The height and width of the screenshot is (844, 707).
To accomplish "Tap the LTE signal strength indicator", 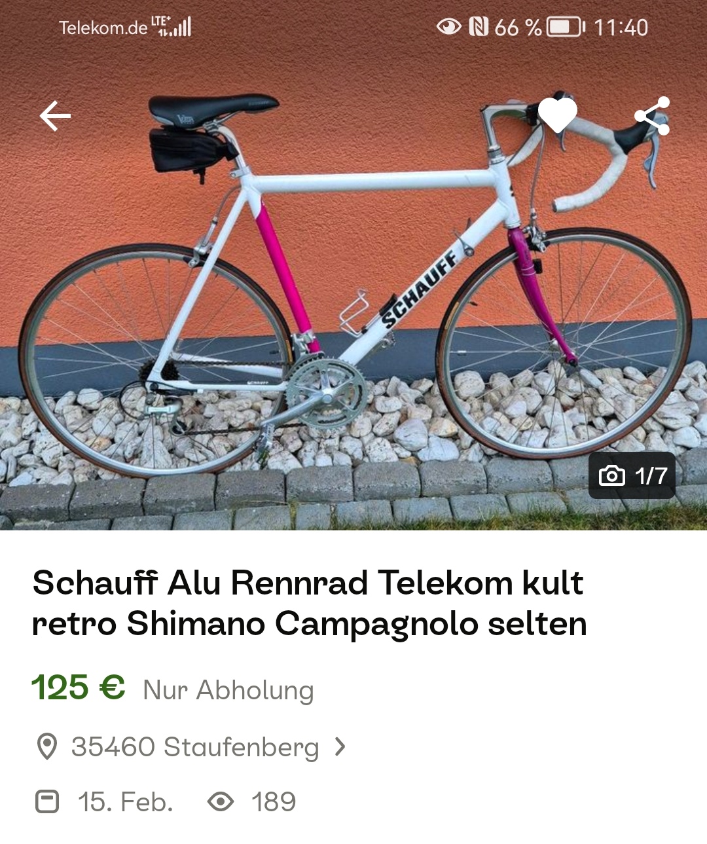I will tap(172, 26).
